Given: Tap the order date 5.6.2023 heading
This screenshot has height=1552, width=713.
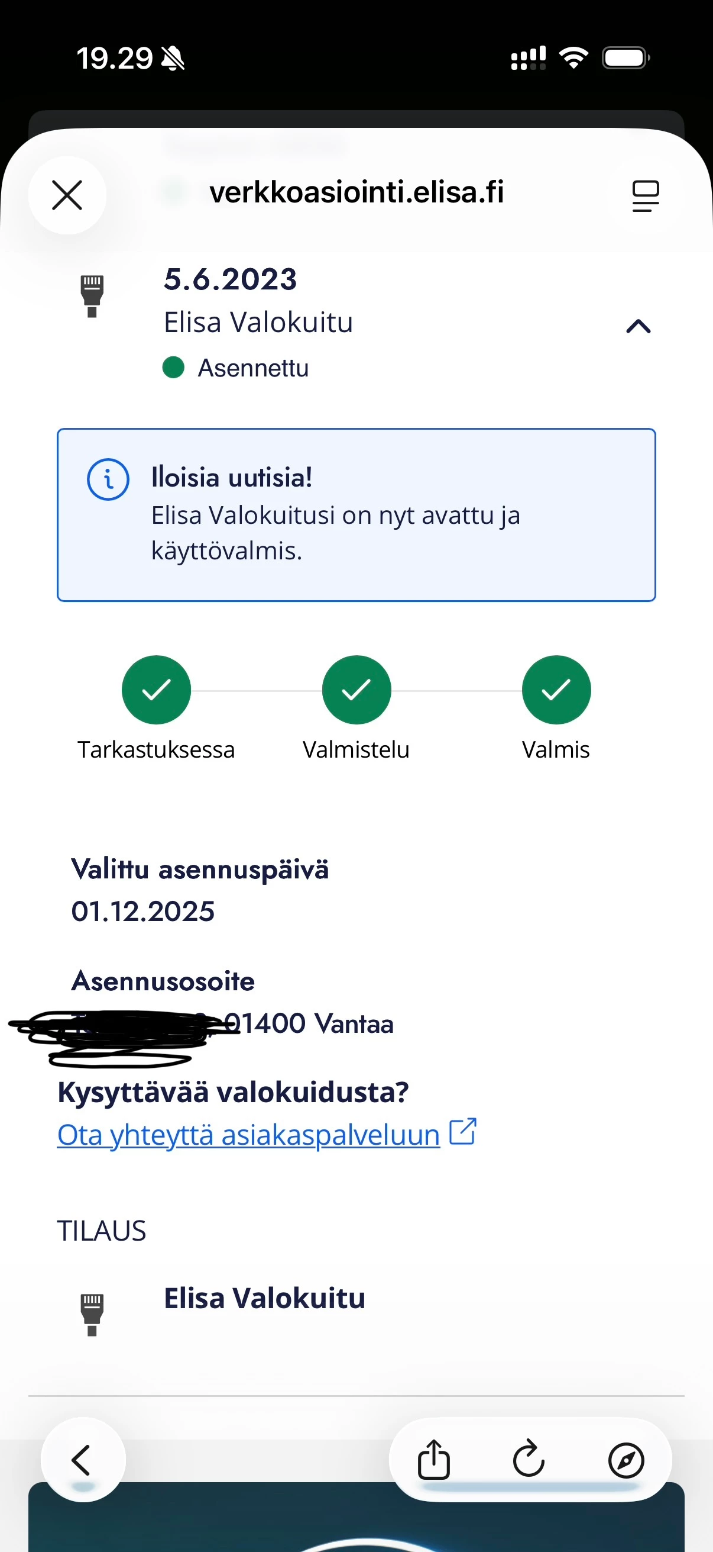Looking at the screenshot, I should pos(231,279).
